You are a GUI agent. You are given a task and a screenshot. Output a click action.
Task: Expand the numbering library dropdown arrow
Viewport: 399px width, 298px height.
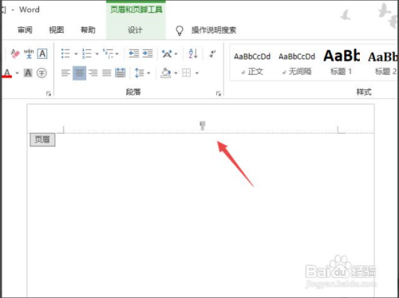coord(97,54)
